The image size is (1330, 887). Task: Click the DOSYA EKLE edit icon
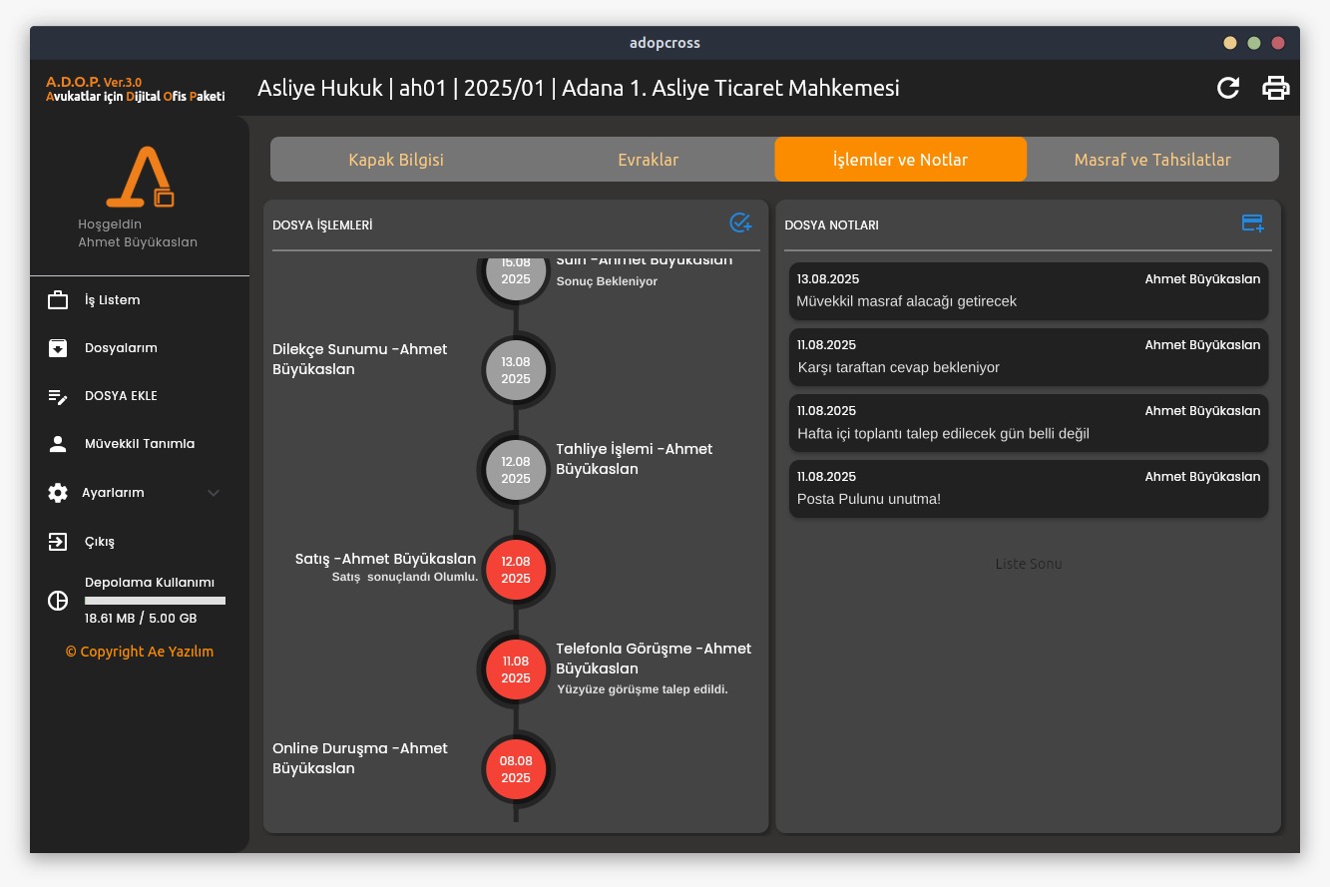click(x=58, y=396)
